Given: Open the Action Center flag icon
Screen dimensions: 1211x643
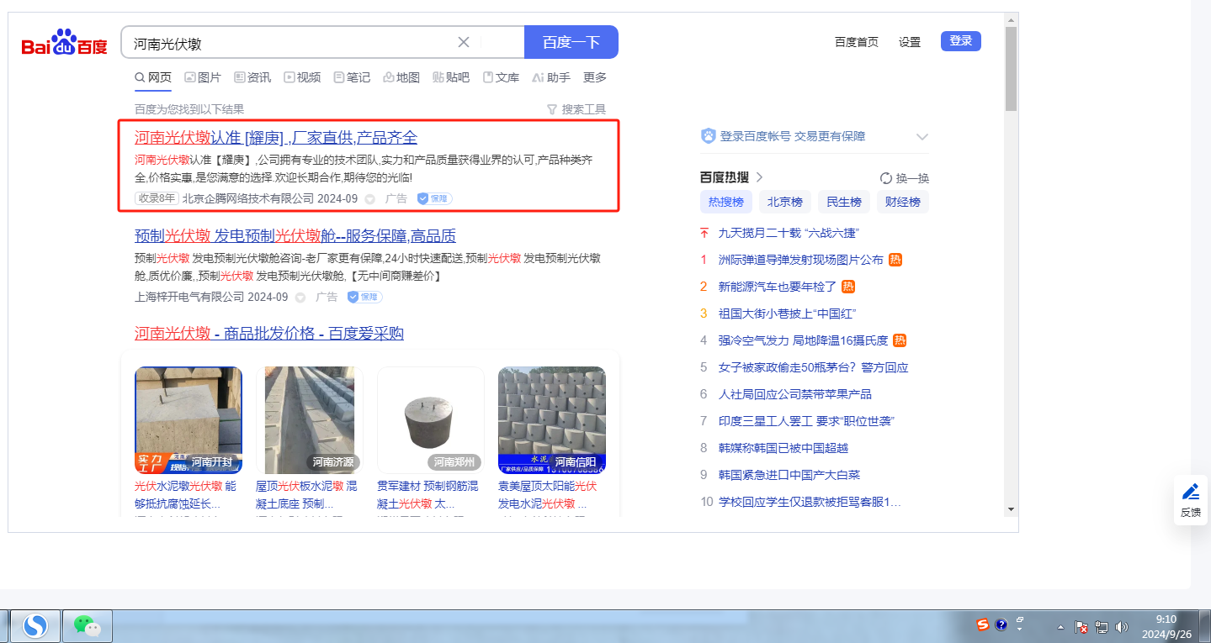Looking at the screenshot, I should tap(1082, 627).
